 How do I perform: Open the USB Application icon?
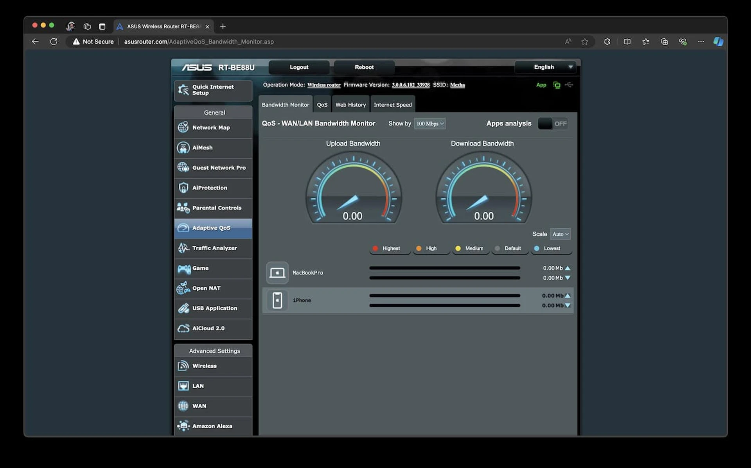[183, 308]
